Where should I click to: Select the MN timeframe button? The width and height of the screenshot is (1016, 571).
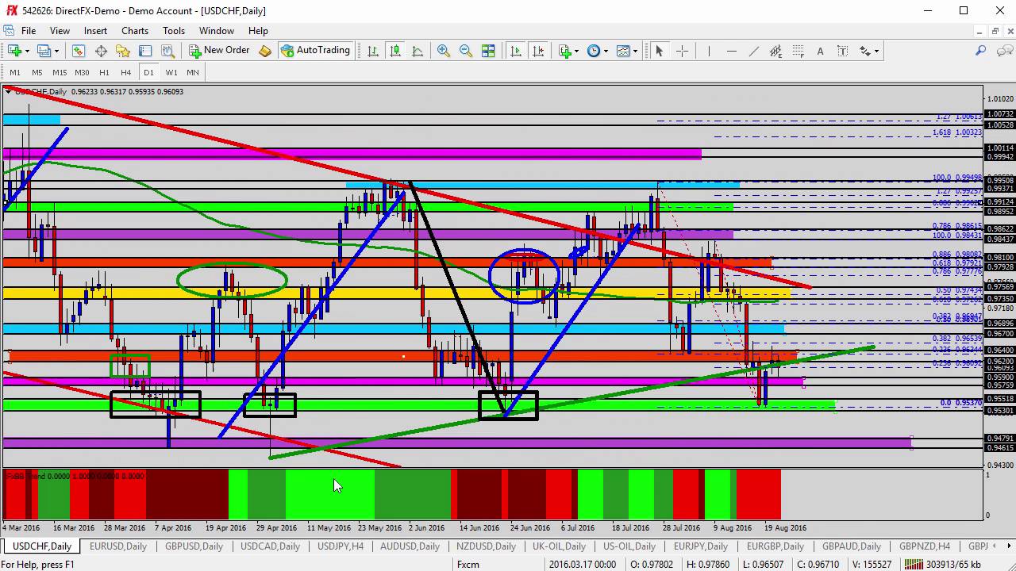(x=193, y=72)
